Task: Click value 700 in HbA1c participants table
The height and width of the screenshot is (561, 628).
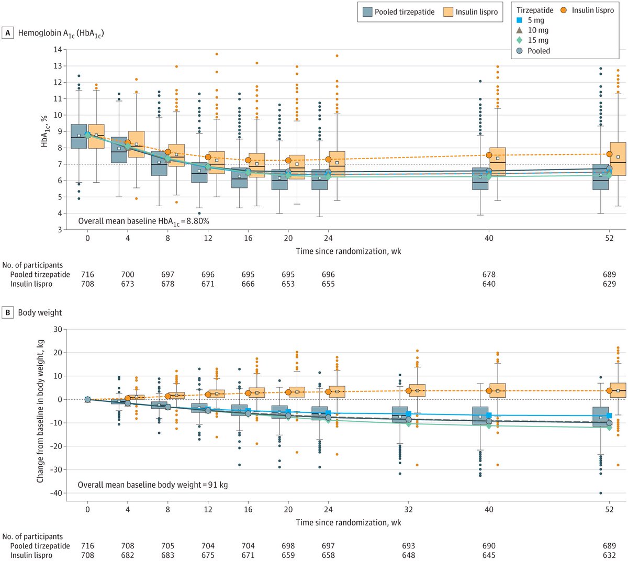Action: pos(128,275)
